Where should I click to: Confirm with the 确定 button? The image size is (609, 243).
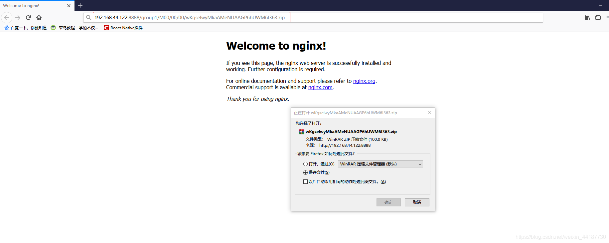click(x=388, y=202)
